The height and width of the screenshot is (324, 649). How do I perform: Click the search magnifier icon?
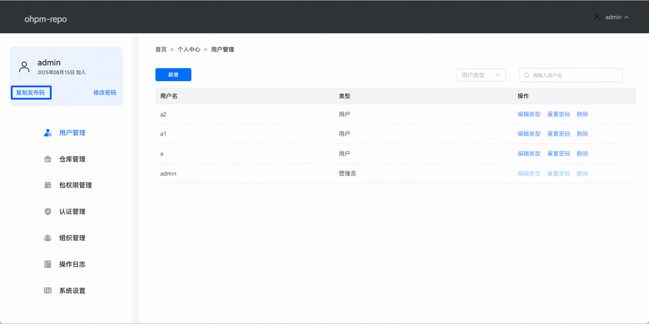(526, 75)
